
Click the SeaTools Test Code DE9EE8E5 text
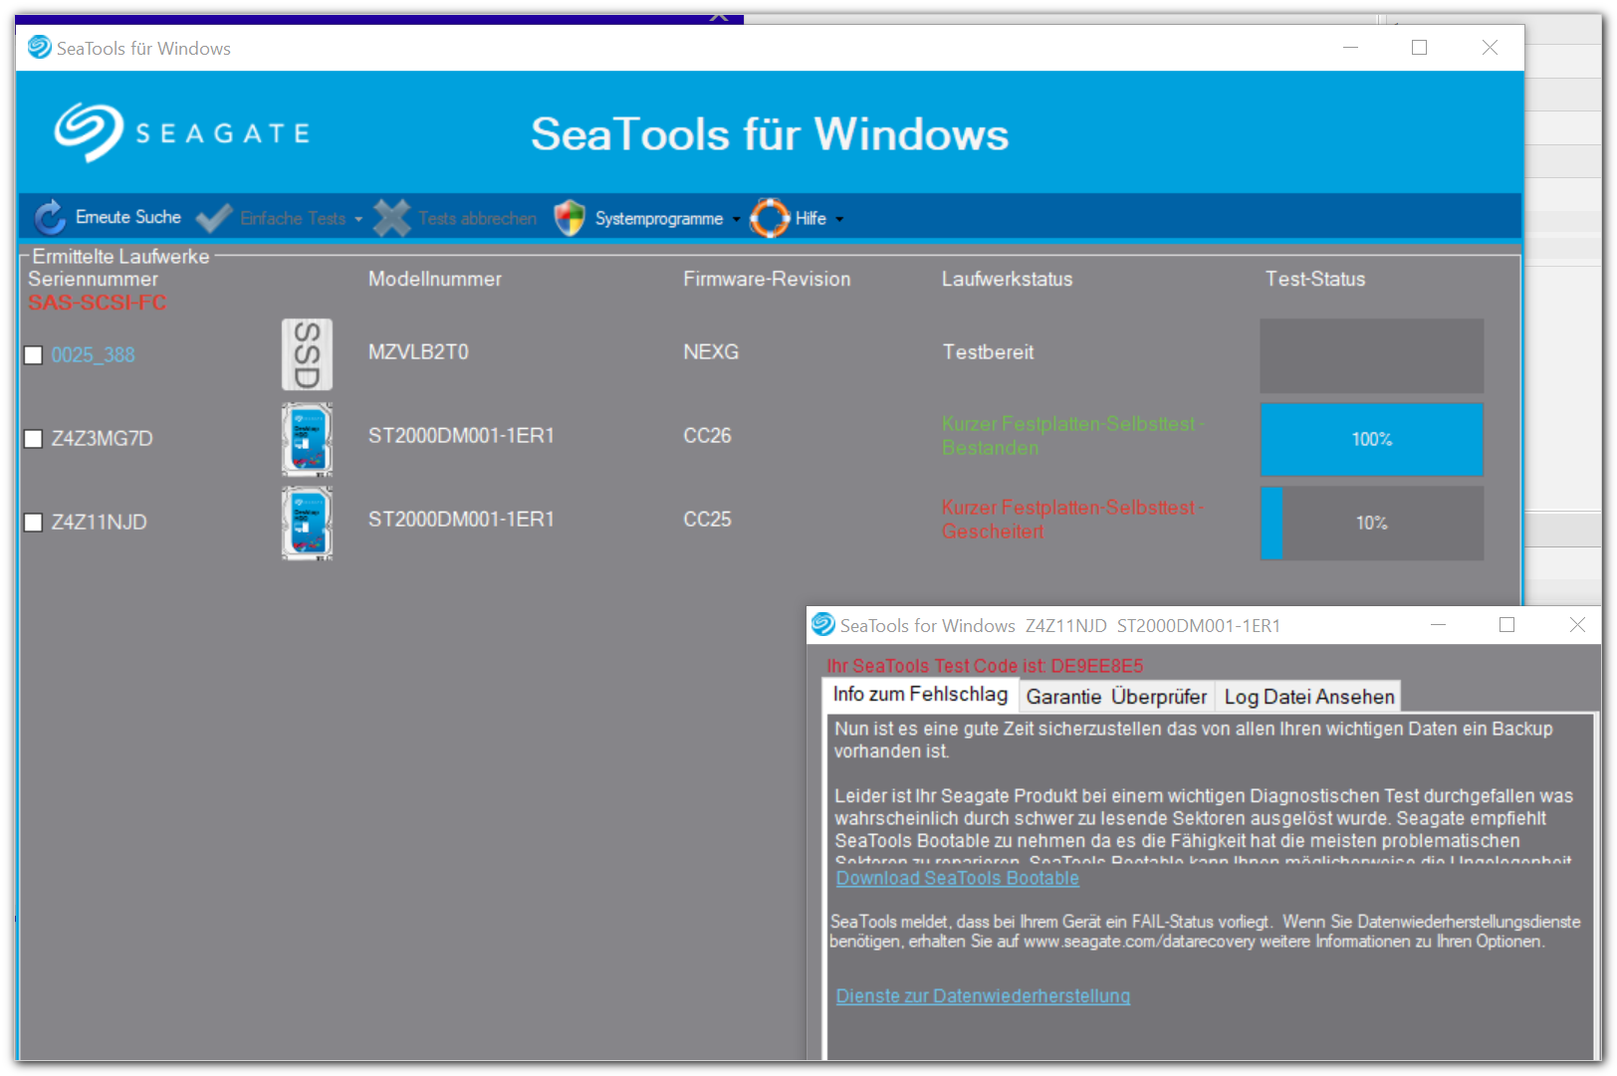click(x=985, y=666)
